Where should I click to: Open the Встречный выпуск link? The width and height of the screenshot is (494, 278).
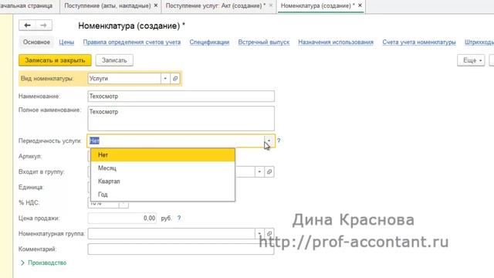tap(264, 42)
